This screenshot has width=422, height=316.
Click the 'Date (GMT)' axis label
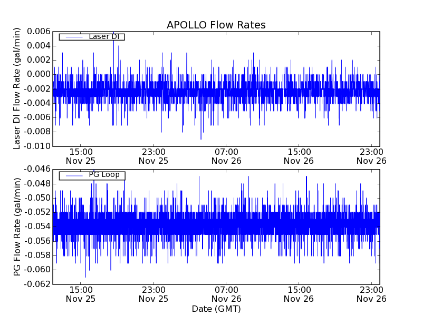[x=216, y=309]
